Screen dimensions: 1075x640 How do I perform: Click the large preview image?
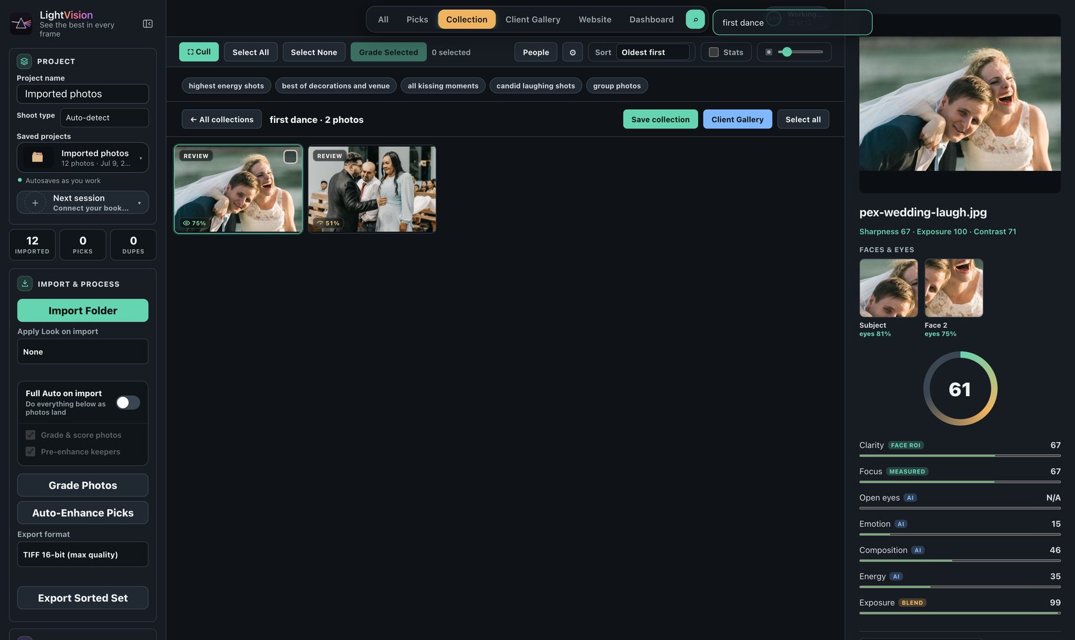tap(960, 104)
